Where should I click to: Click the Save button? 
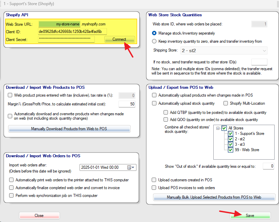tap(250, 216)
